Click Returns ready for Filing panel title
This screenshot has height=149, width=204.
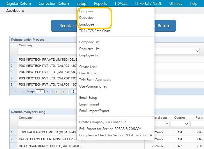28,112
